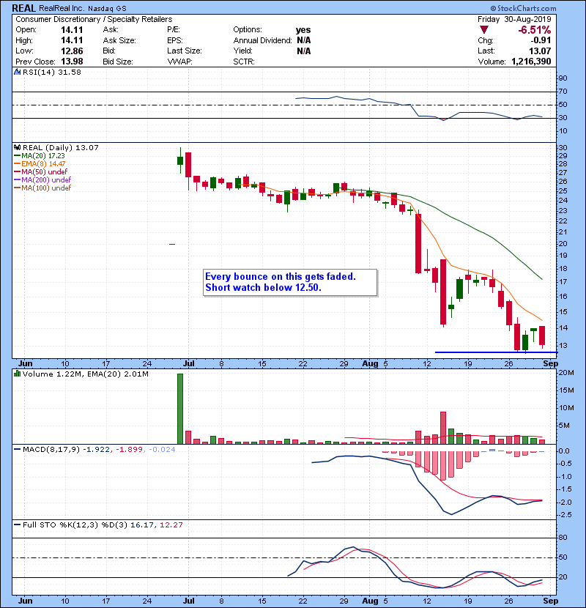Click the StockCharts.com copyright text
The width and height of the screenshot is (586, 608).
523,8
